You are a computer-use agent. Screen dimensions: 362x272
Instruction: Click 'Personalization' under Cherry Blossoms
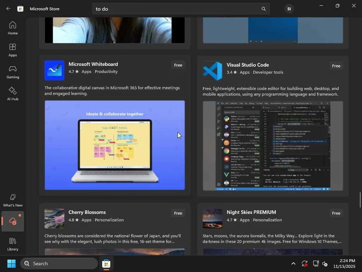[109, 220]
